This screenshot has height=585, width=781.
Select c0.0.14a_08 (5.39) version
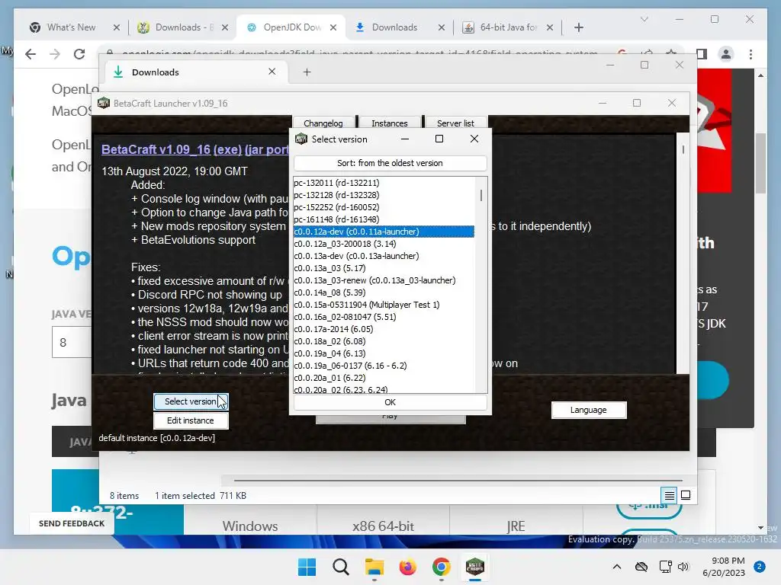coord(384,292)
